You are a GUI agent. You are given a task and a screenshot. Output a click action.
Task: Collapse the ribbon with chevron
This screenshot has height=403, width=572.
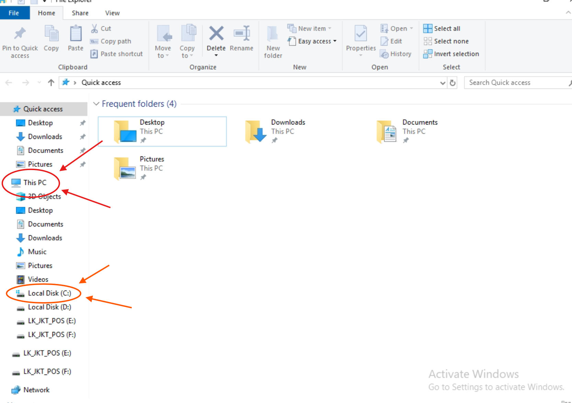point(568,13)
